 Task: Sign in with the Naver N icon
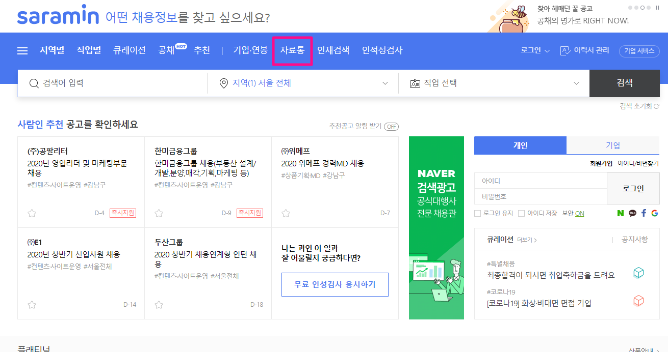click(x=620, y=213)
